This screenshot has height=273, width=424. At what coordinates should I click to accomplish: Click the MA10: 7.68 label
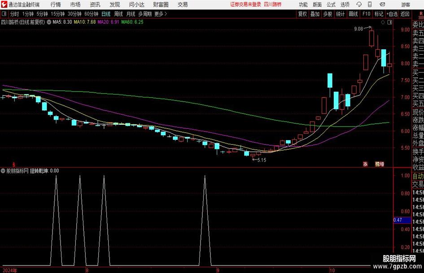coord(85,22)
